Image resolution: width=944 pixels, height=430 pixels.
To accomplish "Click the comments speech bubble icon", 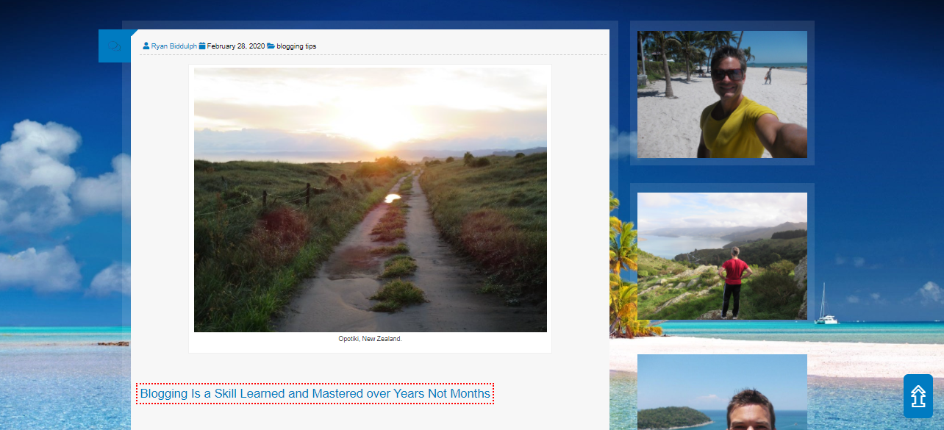I will coord(115,46).
